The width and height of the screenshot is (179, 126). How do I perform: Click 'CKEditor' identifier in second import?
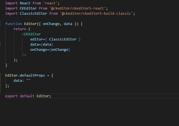pos(28,8)
